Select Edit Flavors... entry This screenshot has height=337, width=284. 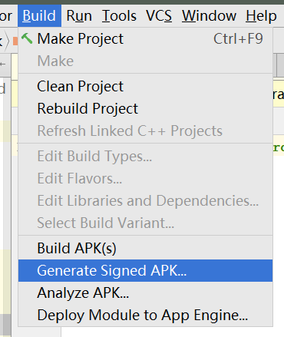coord(145,178)
